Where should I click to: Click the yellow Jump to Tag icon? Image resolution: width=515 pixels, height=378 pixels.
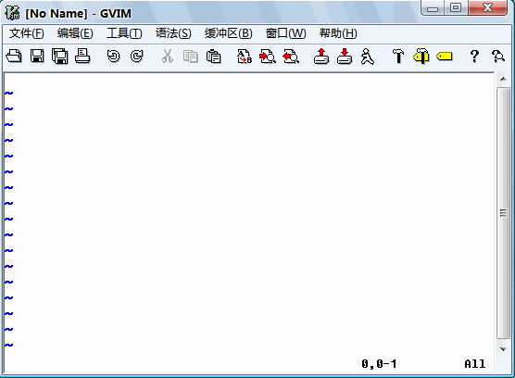(445, 57)
